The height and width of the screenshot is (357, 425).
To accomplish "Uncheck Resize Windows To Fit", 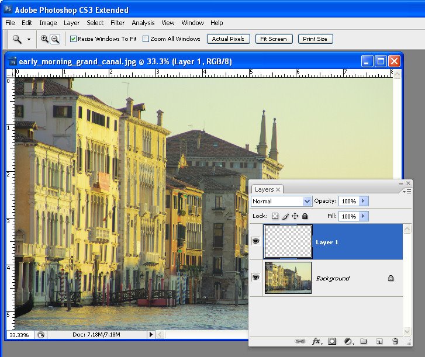I will point(73,39).
